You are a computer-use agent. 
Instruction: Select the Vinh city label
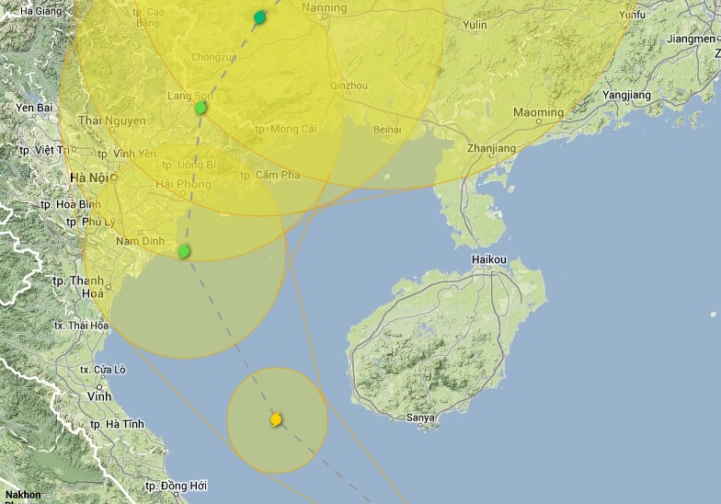click(x=98, y=395)
